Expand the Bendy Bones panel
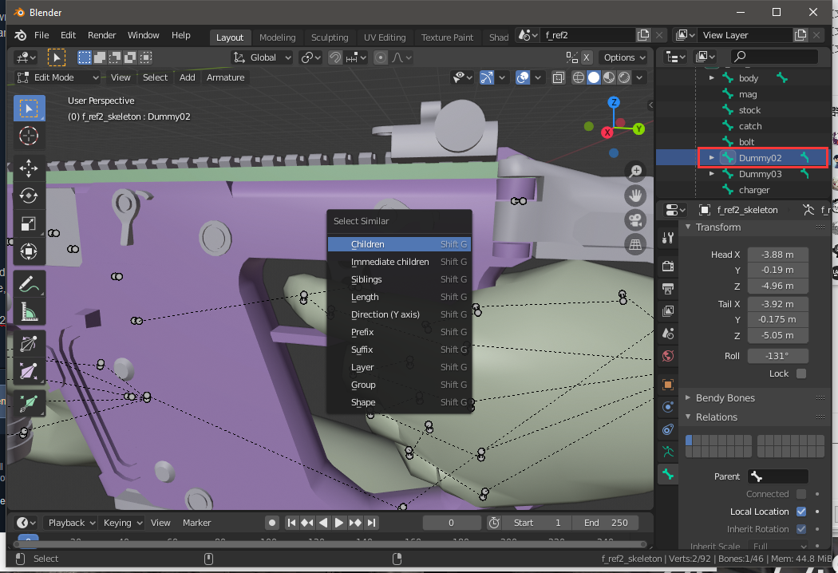The image size is (838, 573). click(x=725, y=397)
